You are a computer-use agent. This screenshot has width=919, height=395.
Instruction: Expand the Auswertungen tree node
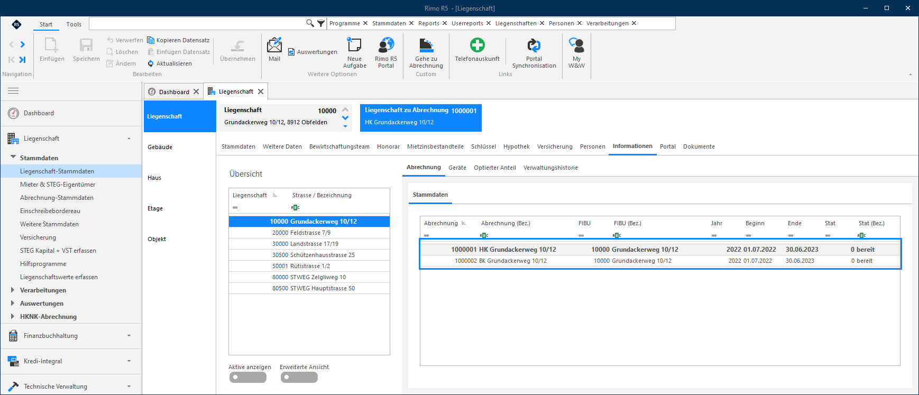[x=13, y=303]
